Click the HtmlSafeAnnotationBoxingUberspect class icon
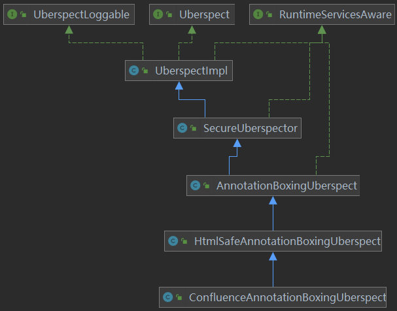 (173, 241)
